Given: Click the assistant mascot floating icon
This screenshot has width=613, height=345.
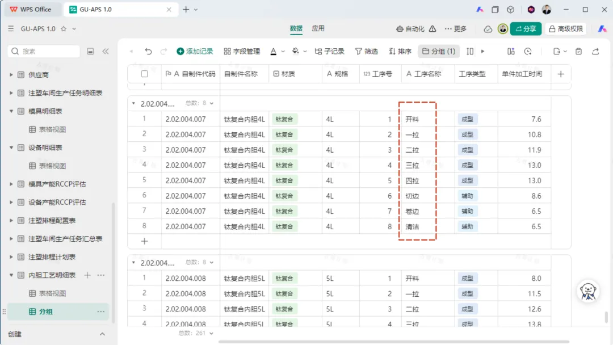Looking at the screenshot, I should pos(588,291).
